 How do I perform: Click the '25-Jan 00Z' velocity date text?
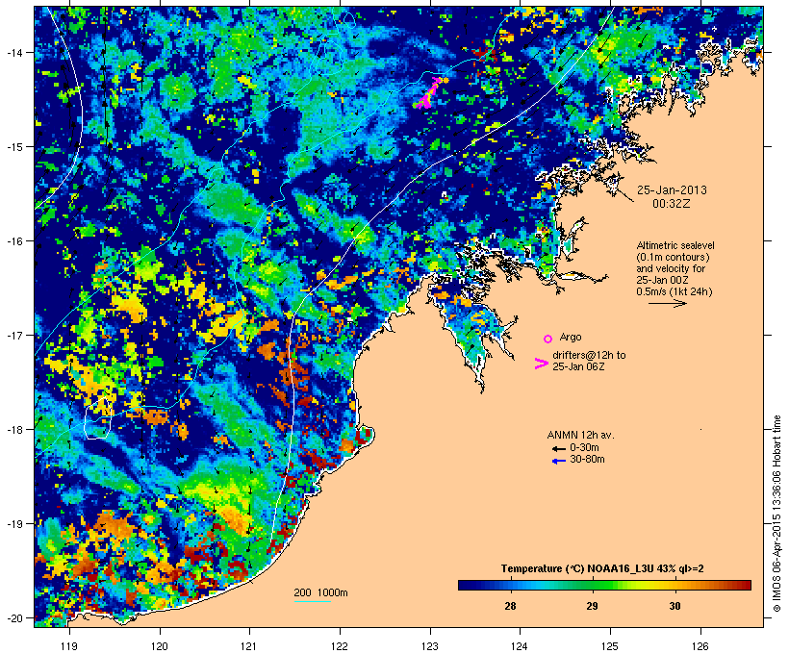(x=662, y=280)
